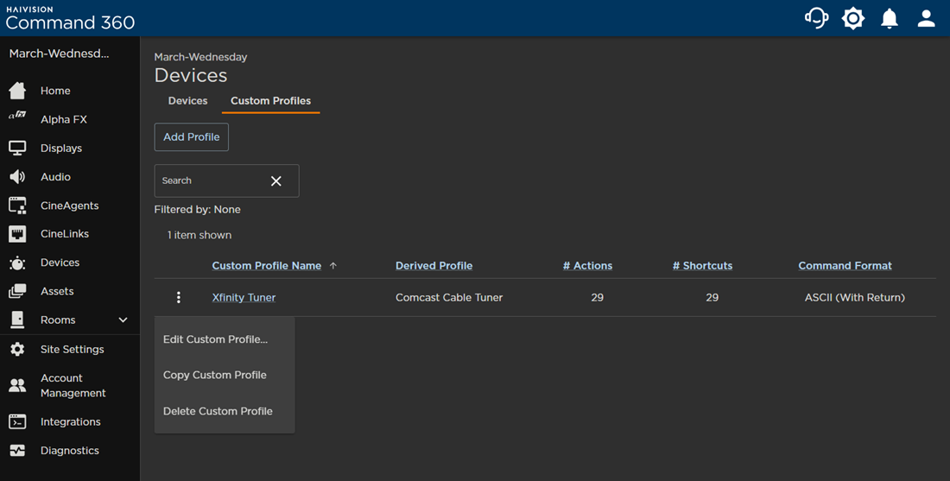The image size is (950, 481).
Task: Choose Edit Custom Profile... from menu
Action: (x=225, y=339)
